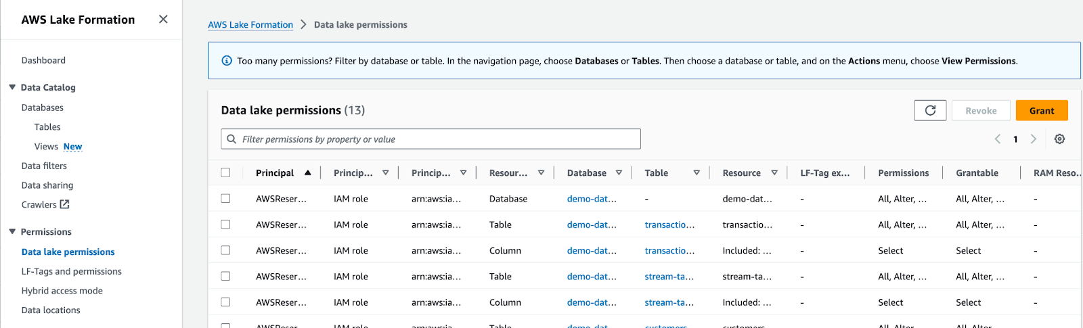This screenshot has width=1083, height=328.
Task: Open transactio table link in first Column row
Action: [x=669, y=250]
